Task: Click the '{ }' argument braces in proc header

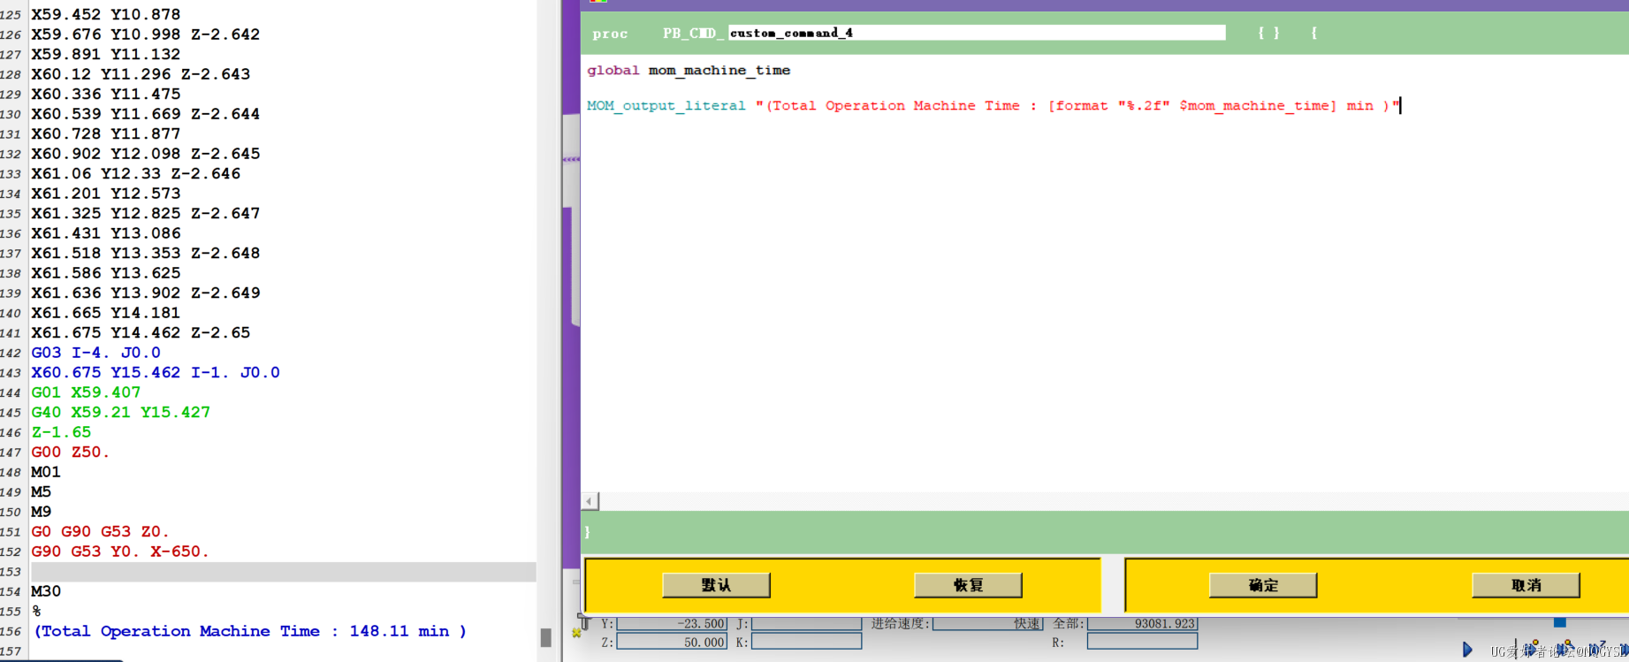Action: click(x=1268, y=33)
